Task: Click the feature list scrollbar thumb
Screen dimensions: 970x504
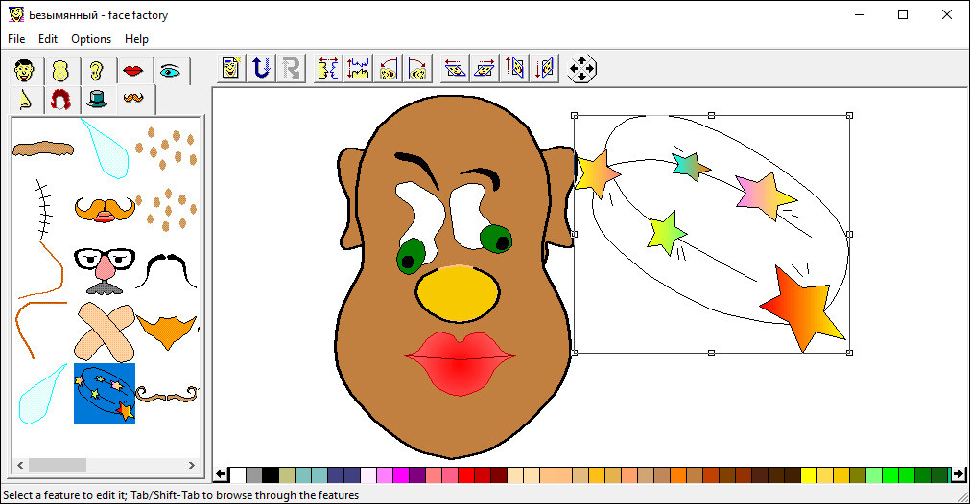Action: [x=58, y=465]
